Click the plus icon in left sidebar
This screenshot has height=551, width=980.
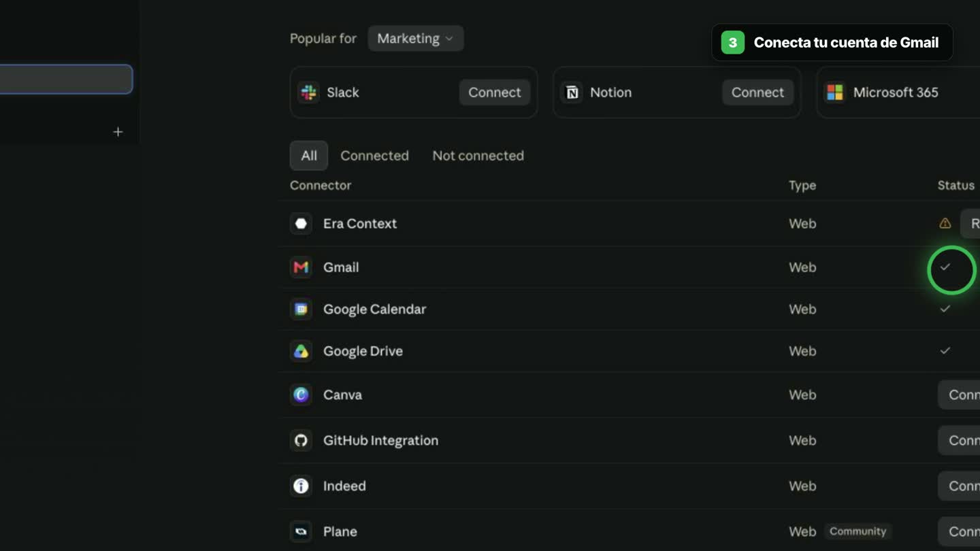coord(118,132)
